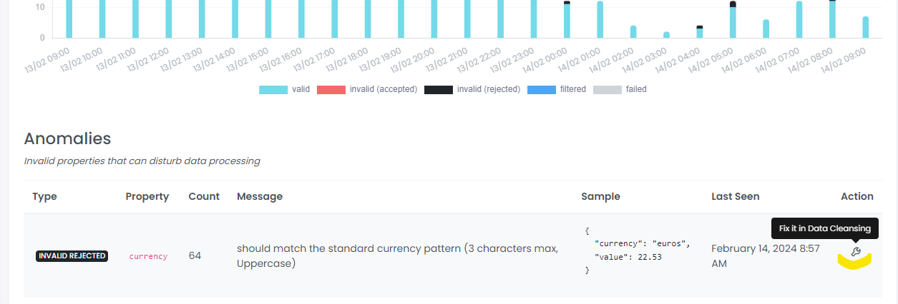The image size is (898, 304).
Task: Toggle the "valid" series in chart legend
Action: tap(284, 90)
